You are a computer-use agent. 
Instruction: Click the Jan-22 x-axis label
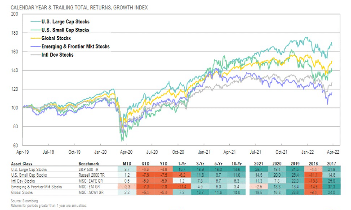[x=307, y=152]
